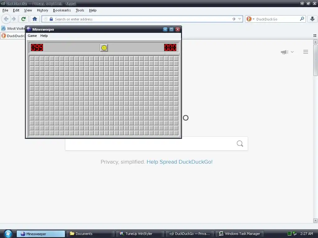Open the History menu in Mypal browser
Viewport: 318px width, 238px height.
click(x=42, y=10)
